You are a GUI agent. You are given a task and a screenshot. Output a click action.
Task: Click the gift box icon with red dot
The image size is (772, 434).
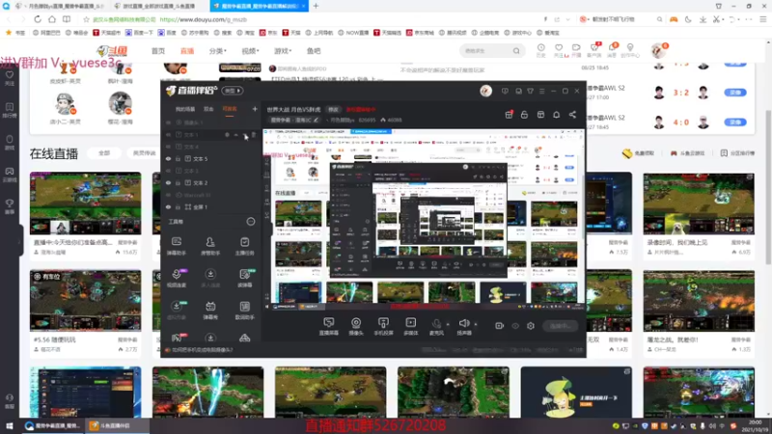coord(510,115)
